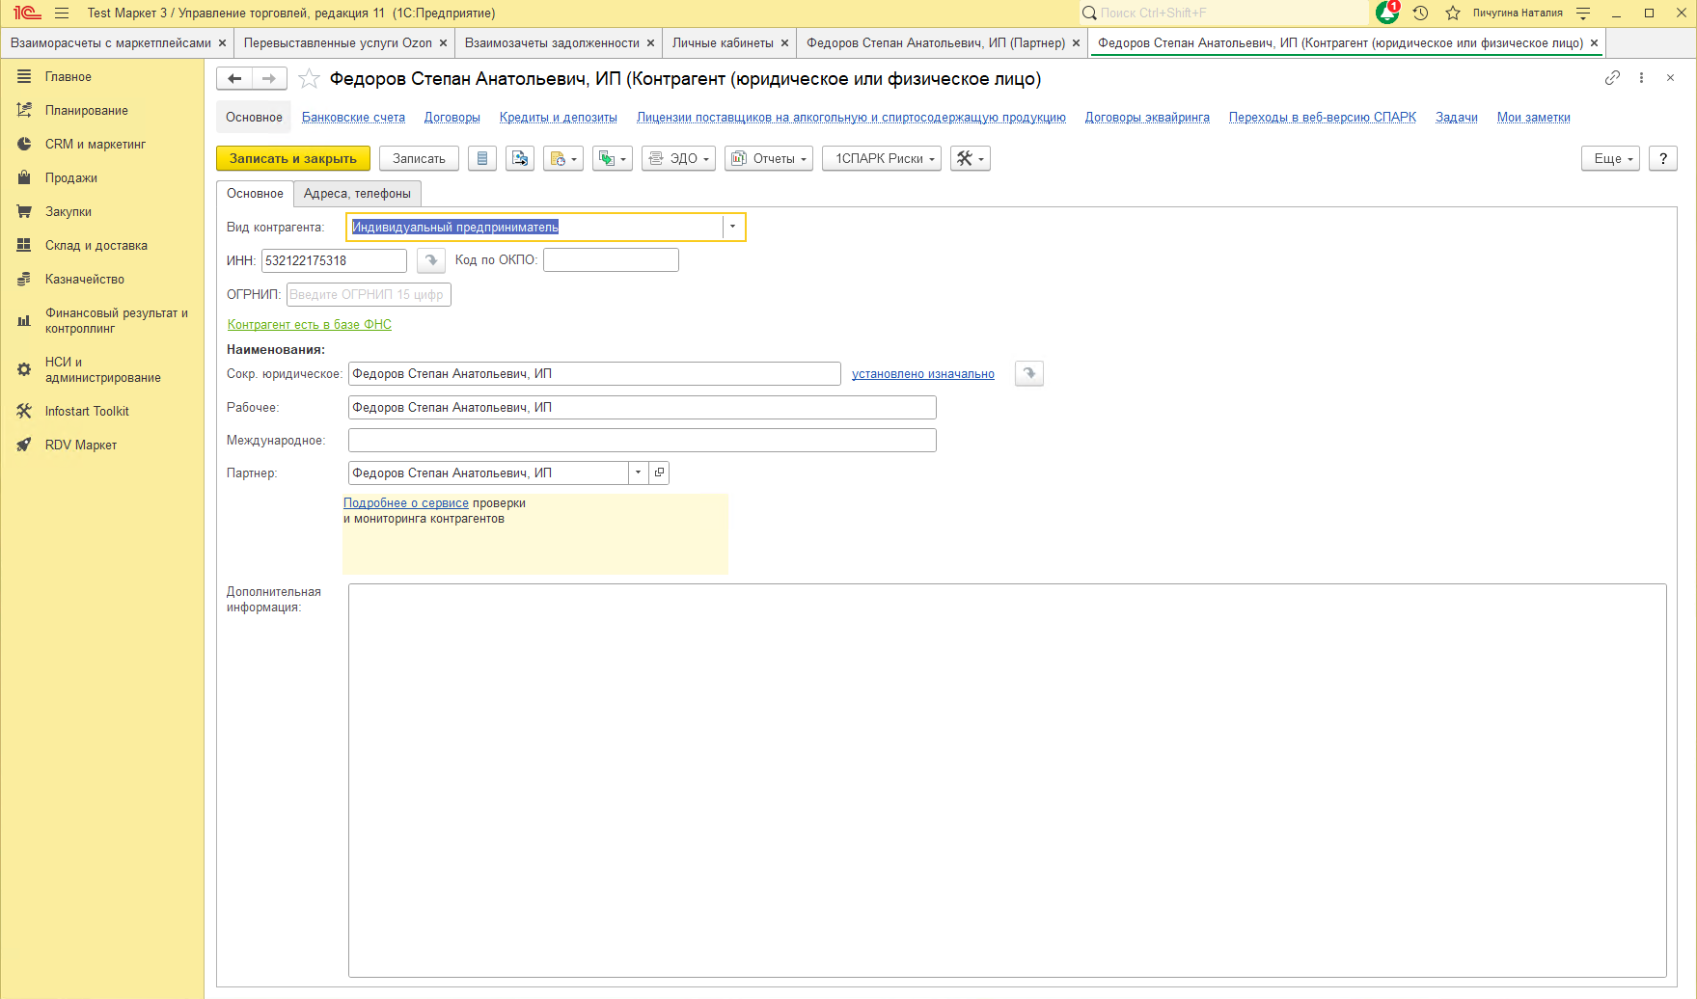The height and width of the screenshot is (999, 1697).
Task: Open the hamburger main menu icon
Action: coord(62,13)
